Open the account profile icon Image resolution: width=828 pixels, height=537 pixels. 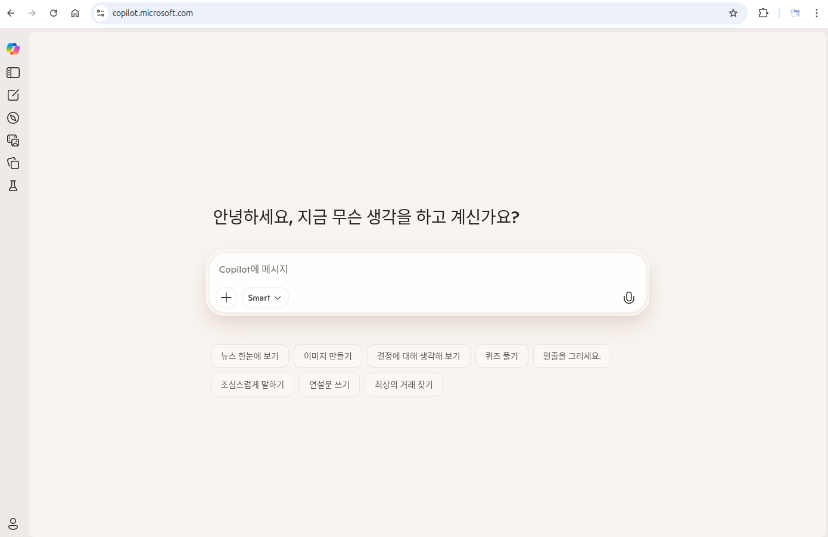[13, 524]
